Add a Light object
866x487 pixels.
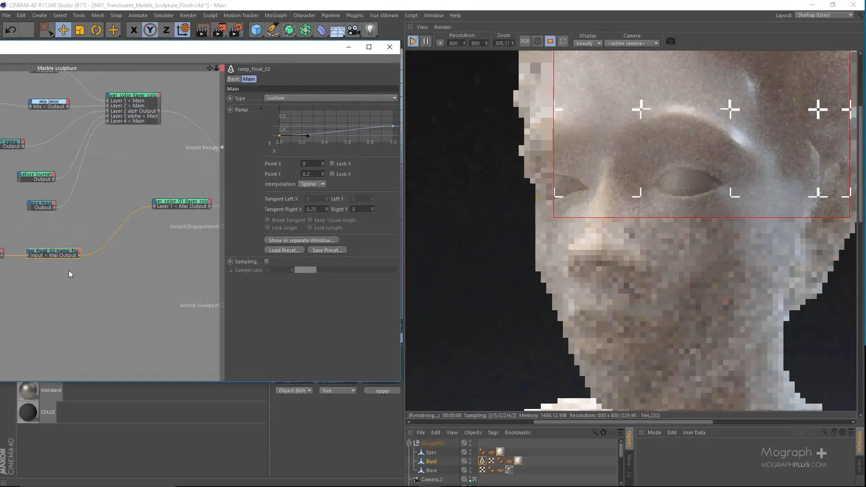pos(370,30)
